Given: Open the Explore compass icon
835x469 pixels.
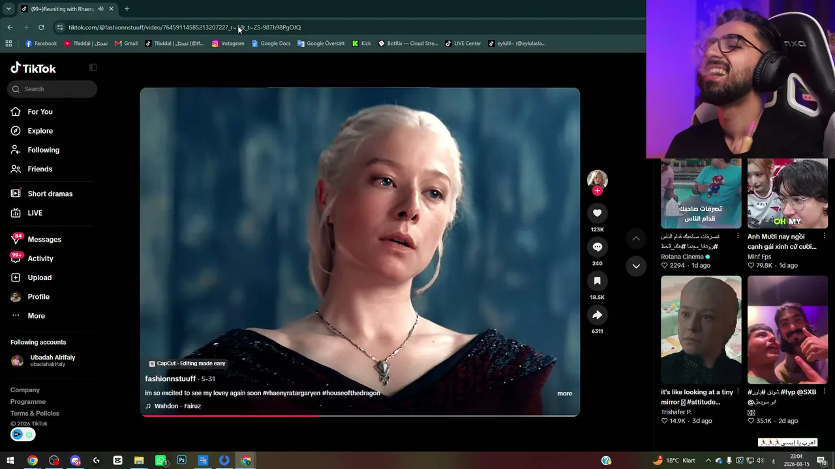Looking at the screenshot, I should coord(16,131).
